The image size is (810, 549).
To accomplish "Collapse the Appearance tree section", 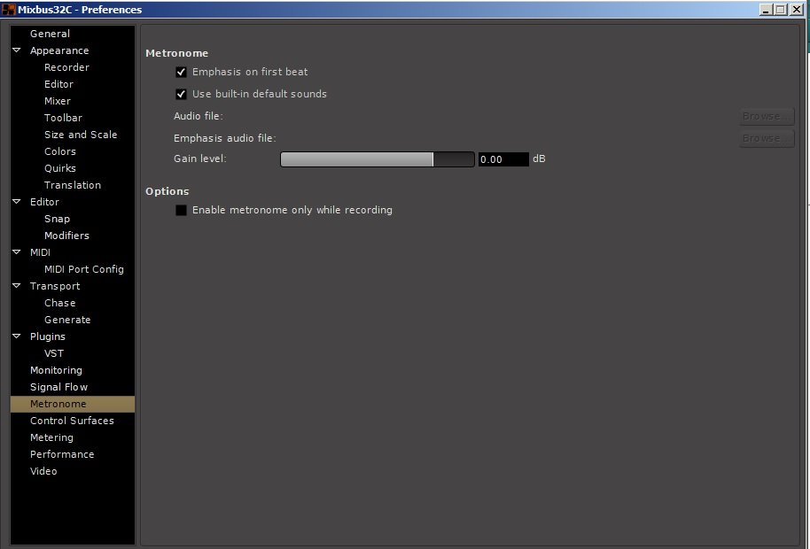I will (x=17, y=50).
